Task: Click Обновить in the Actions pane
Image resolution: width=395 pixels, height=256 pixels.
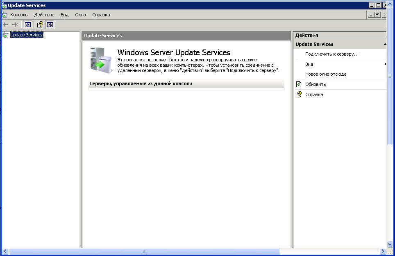Action: (316, 84)
